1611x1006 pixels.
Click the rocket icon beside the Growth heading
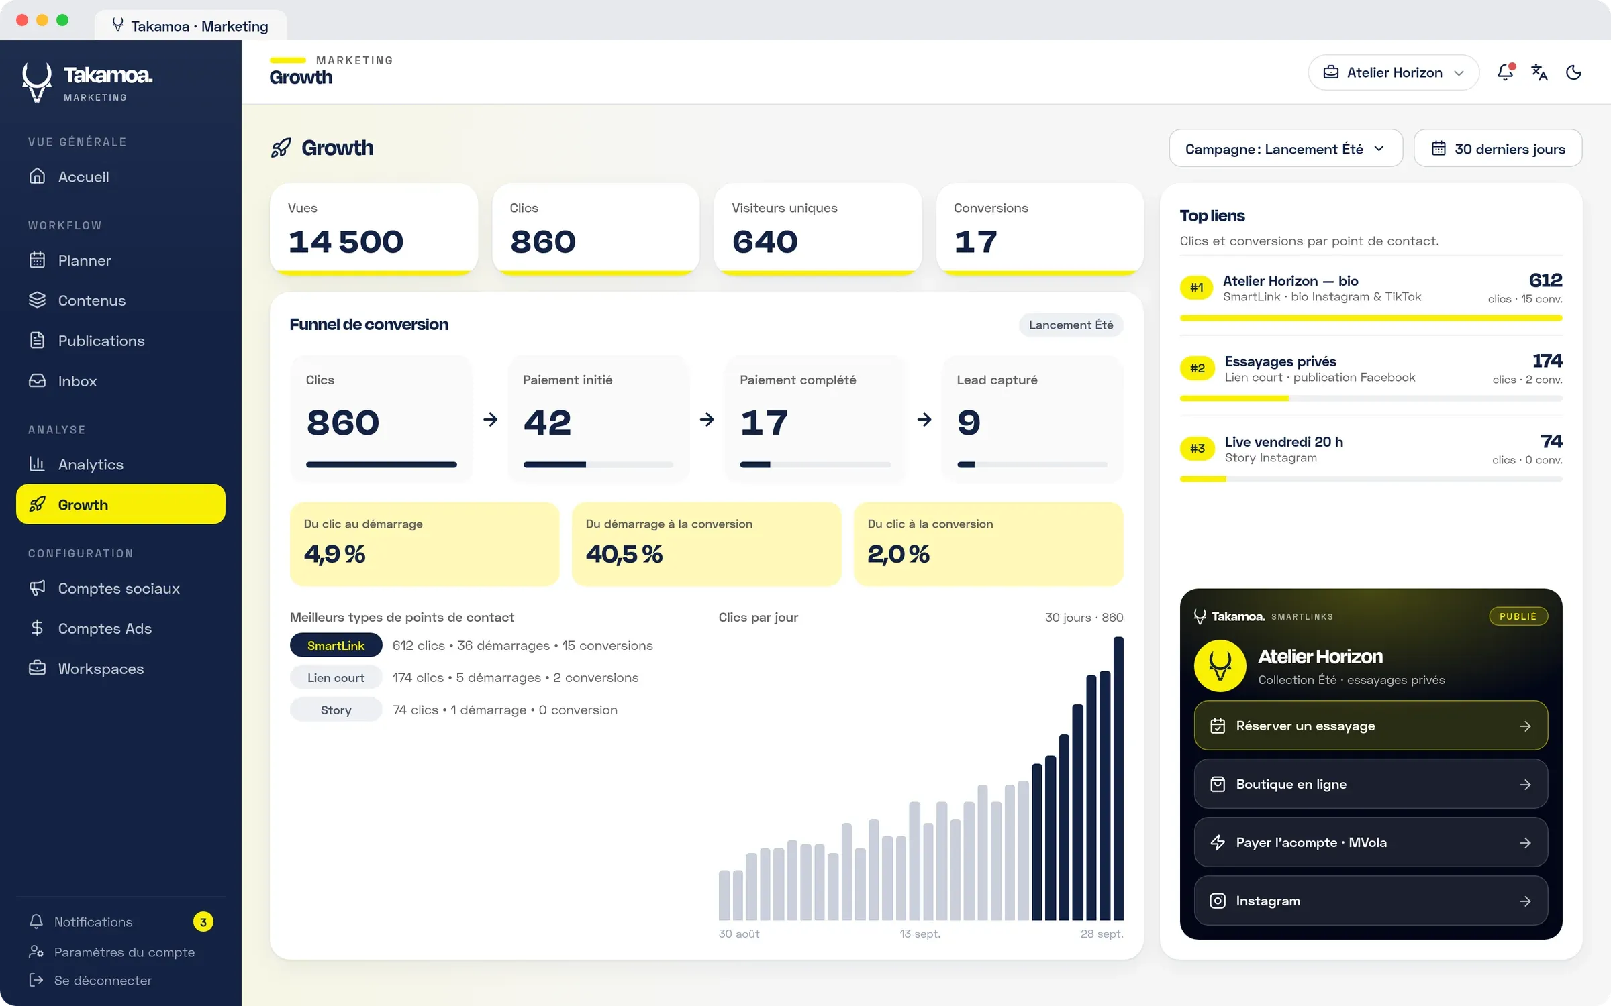(281, 148)
